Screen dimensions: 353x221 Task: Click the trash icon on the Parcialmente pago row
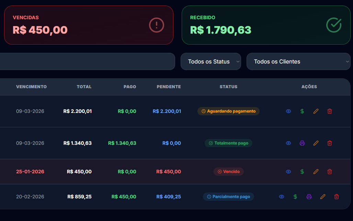[337, 197]
